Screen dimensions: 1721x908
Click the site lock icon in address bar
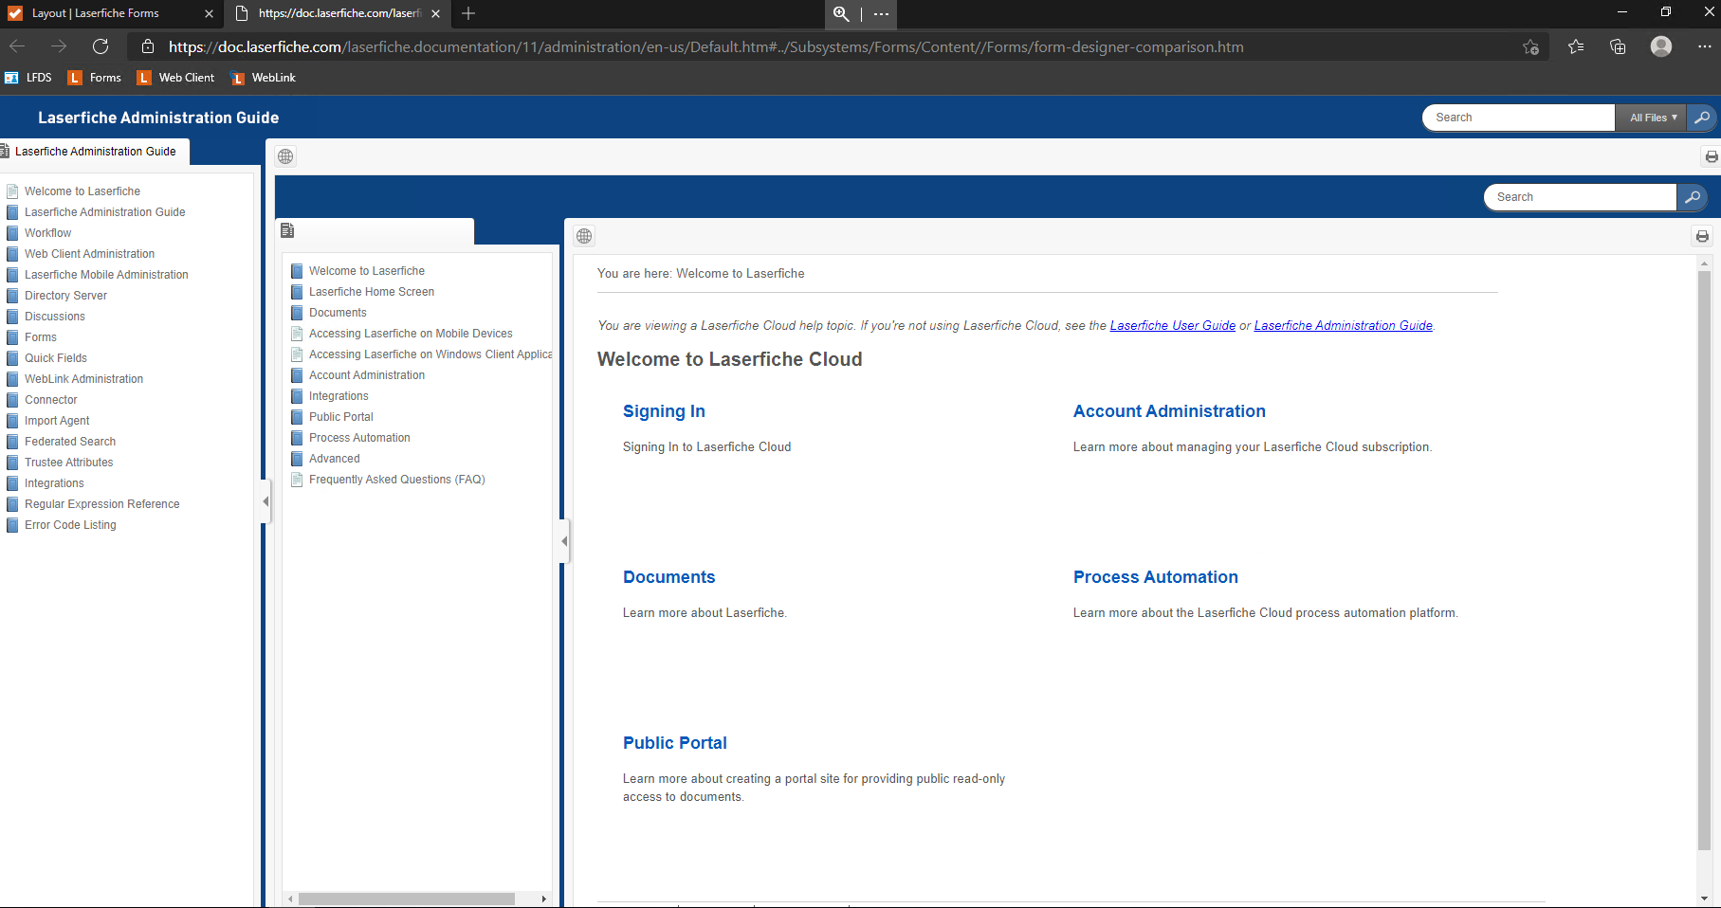(x=148, y=46)
